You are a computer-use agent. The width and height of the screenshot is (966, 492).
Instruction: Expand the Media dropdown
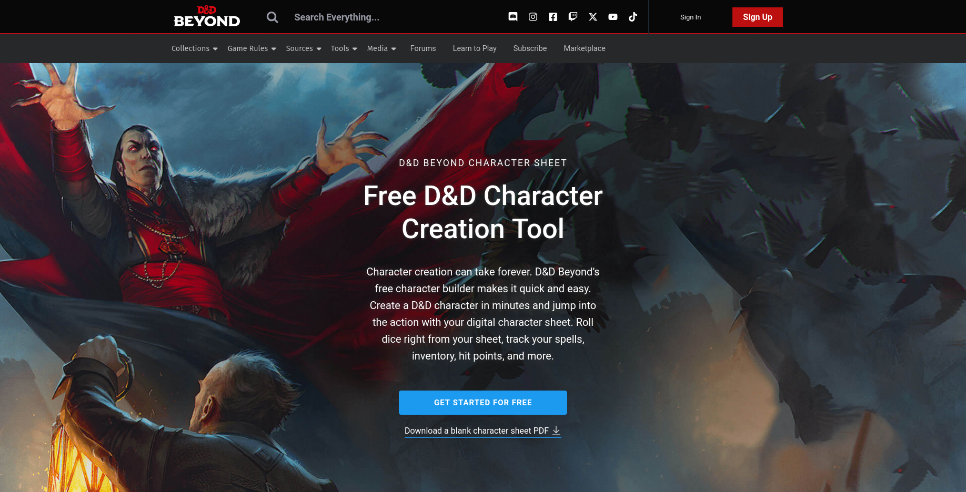coord(381,48)
